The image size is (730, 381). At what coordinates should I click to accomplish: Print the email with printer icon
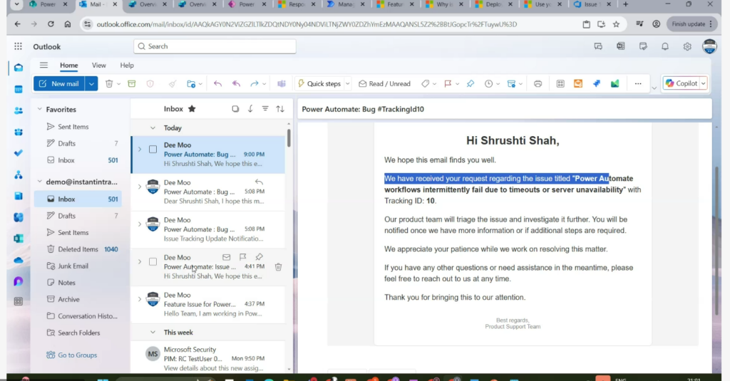(538, 84)
